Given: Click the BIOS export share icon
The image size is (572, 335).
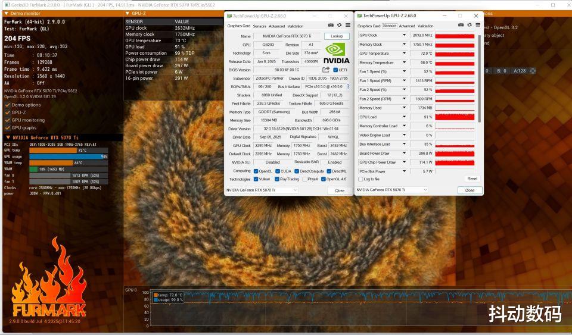Looking at the screenshot, I should (x=326, y=70).
